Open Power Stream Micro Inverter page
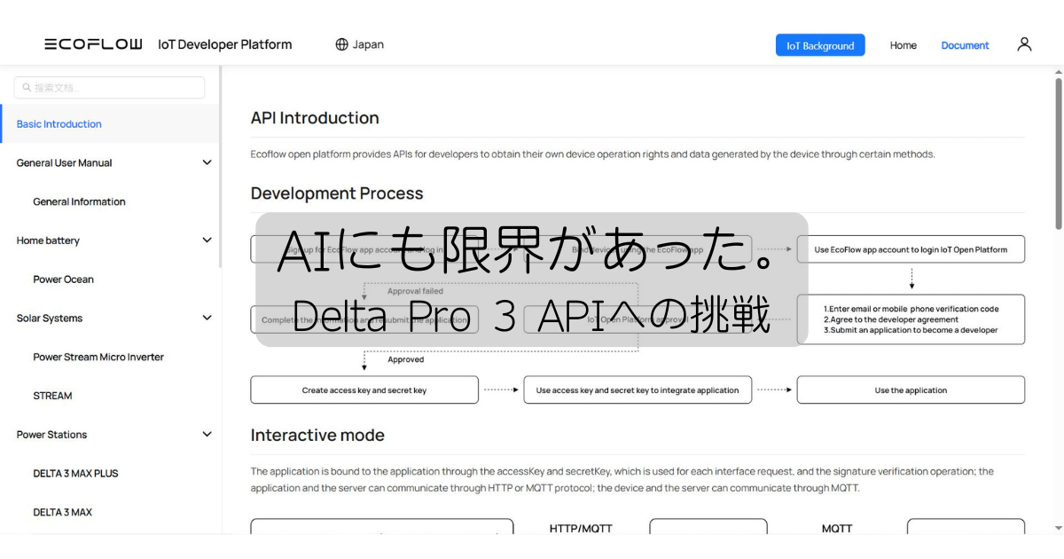The image size is (1064, 559). [98, 357]
